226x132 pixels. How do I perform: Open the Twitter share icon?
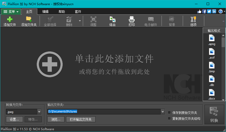point(209,11)
